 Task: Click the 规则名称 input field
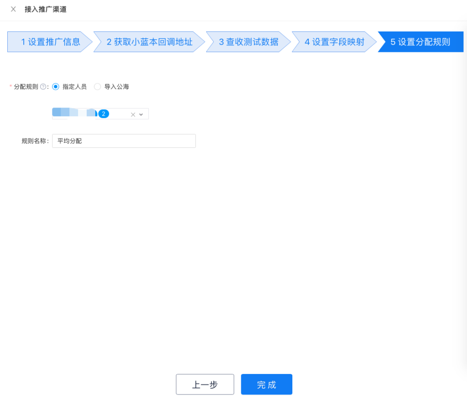point(124,141)
